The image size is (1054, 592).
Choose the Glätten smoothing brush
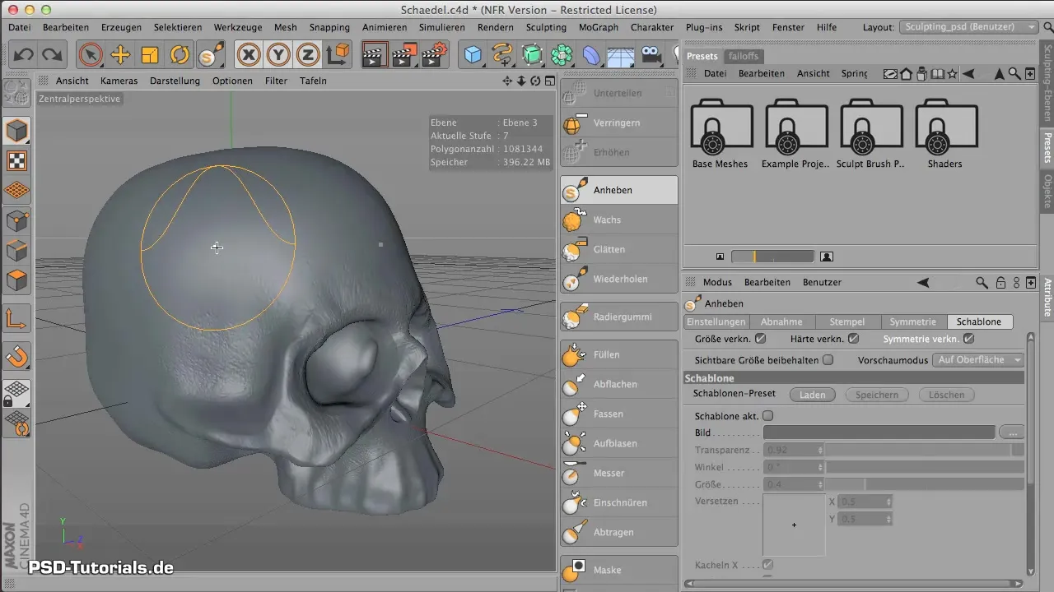[618, 249]
